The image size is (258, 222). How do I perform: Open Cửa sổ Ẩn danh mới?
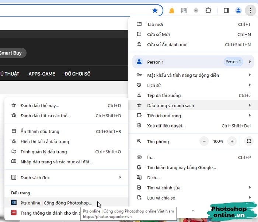(193, 45)
